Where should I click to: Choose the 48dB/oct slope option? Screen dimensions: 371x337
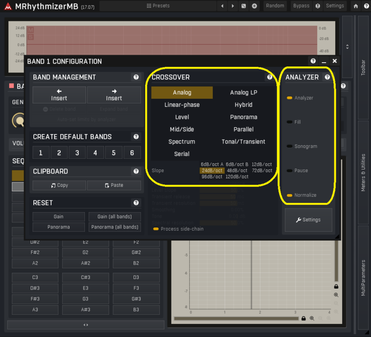coord(237,170)
